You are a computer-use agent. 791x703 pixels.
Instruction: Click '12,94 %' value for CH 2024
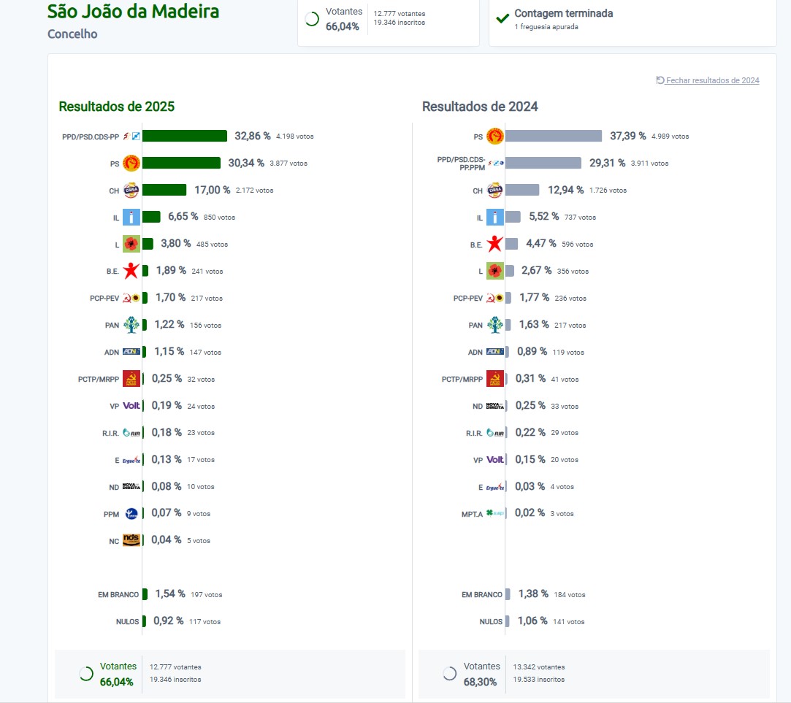(x=566, y=190)
